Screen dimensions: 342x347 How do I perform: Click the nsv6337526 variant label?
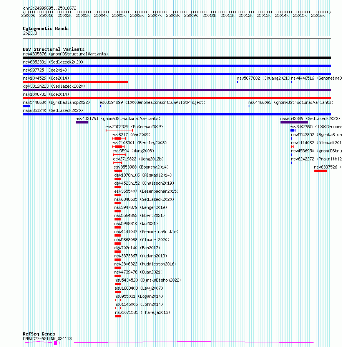click(328, 167)
